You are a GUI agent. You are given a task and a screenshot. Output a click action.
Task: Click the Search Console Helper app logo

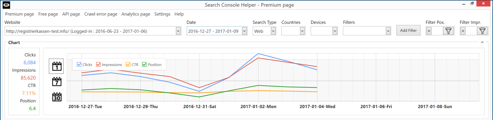coord(6,5)
